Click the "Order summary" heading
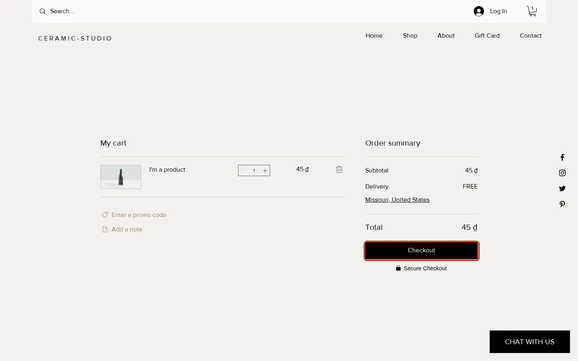 393,143
